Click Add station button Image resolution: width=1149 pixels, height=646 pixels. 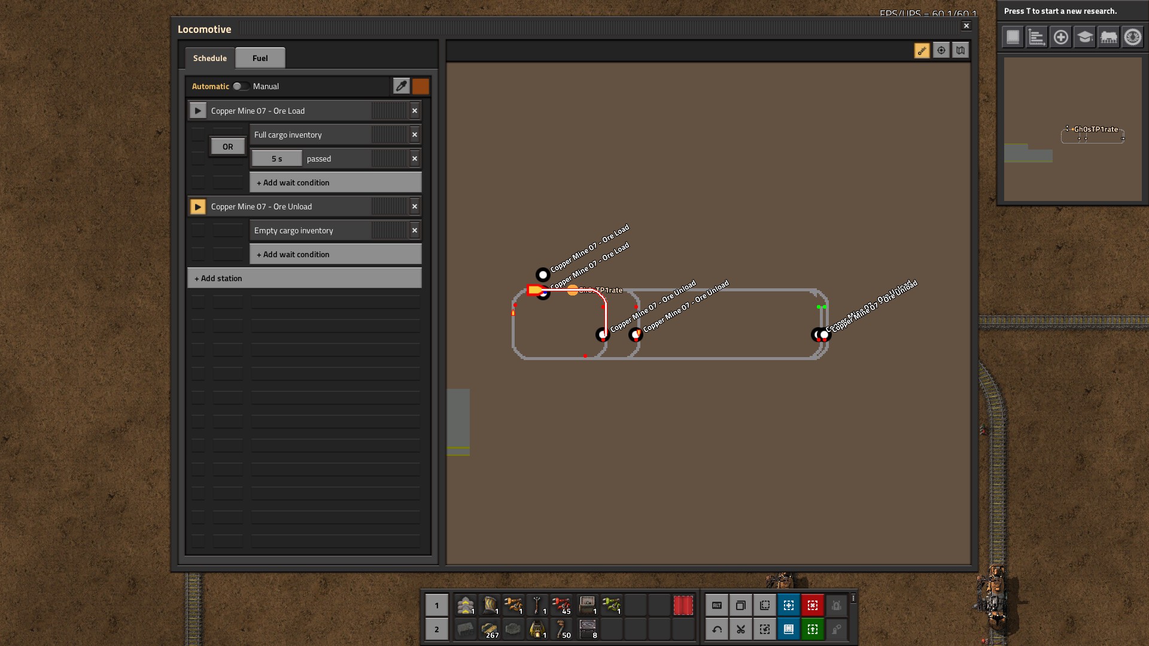point(305,278)
